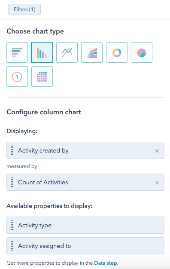This screenshot has height=269, width=170.
Task: Remove Count of Activities measure
Action: pos(157,183)
